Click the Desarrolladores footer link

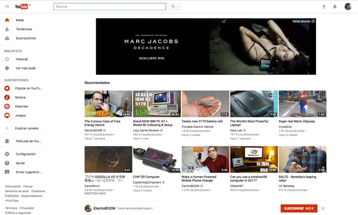click(32, 196)
